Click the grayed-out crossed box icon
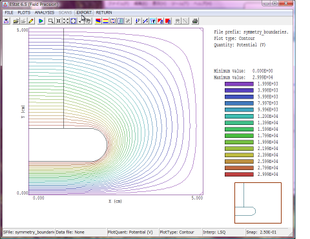310x239 pixels. (185, 21)
